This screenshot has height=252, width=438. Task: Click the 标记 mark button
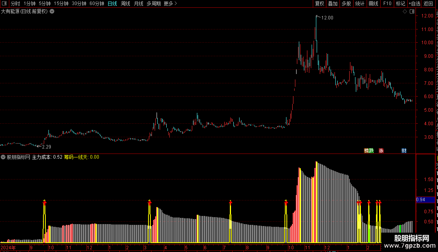[400, 3]
